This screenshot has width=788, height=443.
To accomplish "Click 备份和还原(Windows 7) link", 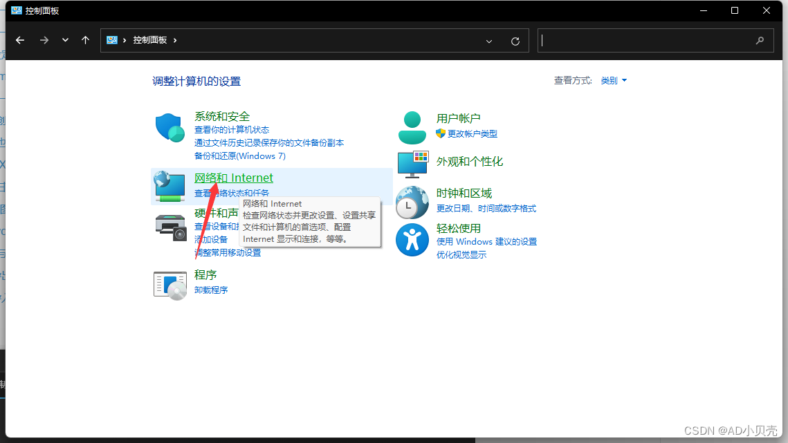I will pos(239,155).
